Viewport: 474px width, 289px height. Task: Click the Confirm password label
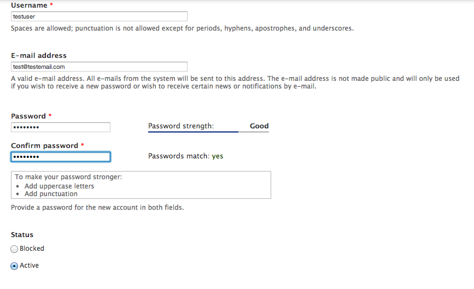[44, 145]
